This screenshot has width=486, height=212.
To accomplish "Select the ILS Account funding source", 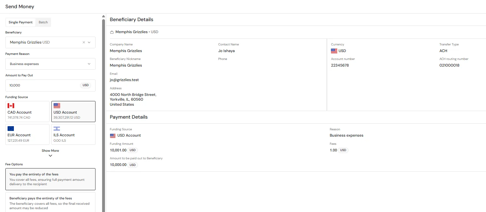I will [x=73, y=134].
